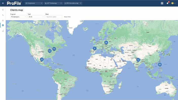The width and height of the screenshot is (178, 100).
Task: Click the user avatar in top bar
Action: [172, 3]
